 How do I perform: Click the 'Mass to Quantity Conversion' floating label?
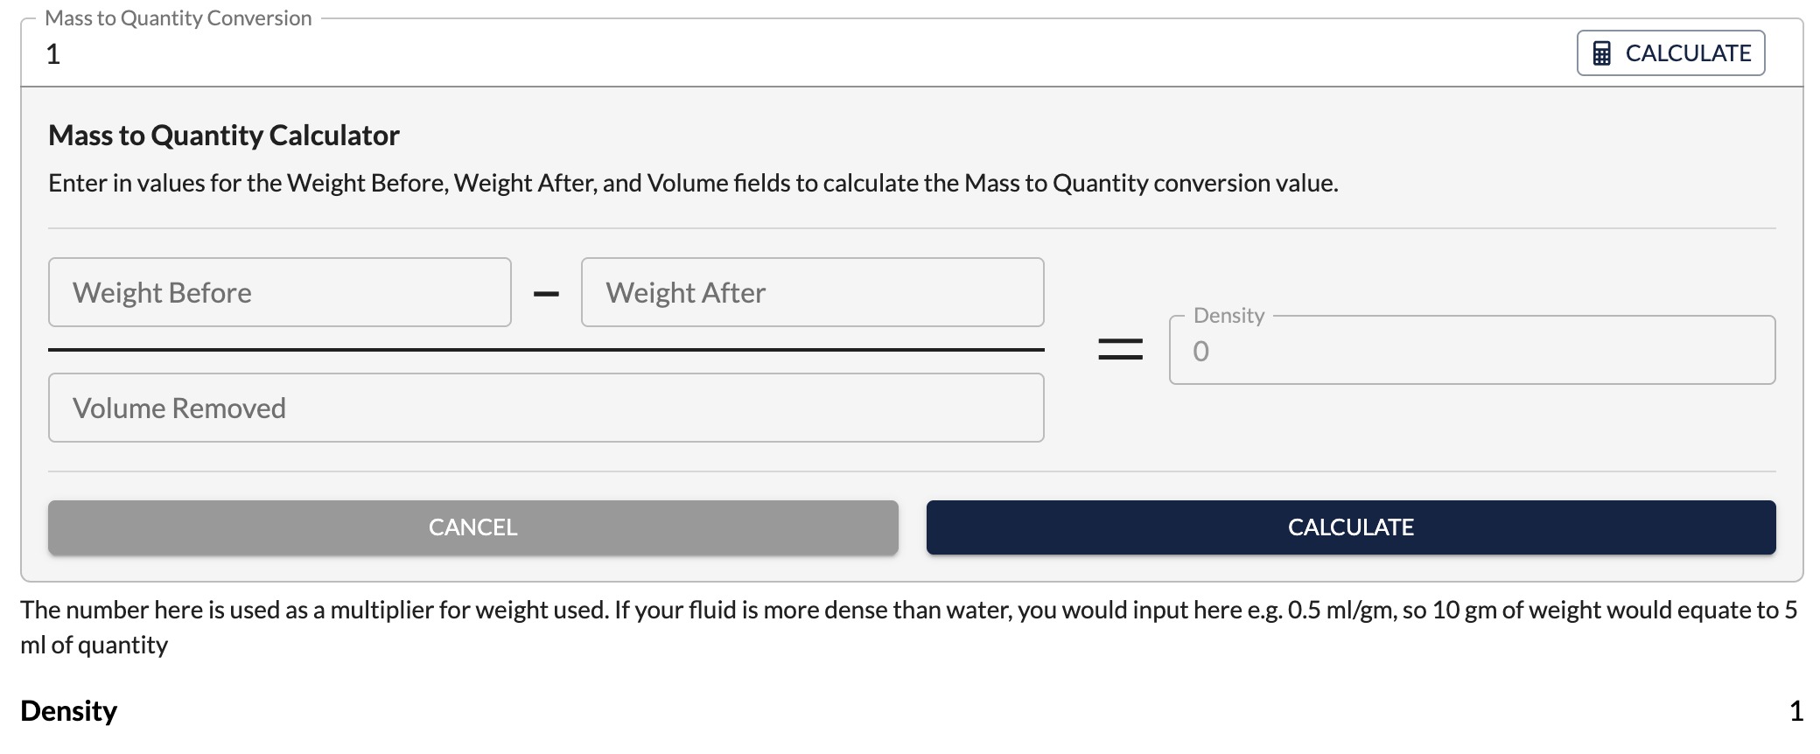click(178, 18)
